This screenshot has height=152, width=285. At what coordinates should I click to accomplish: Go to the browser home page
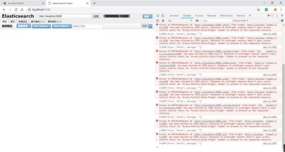pyautogui.click(x=22, y=9)
